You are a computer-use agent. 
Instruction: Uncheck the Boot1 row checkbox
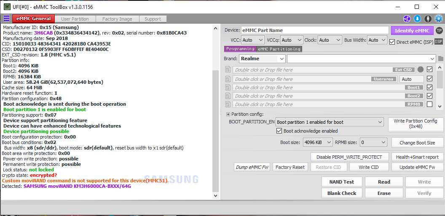pos(430,87)
